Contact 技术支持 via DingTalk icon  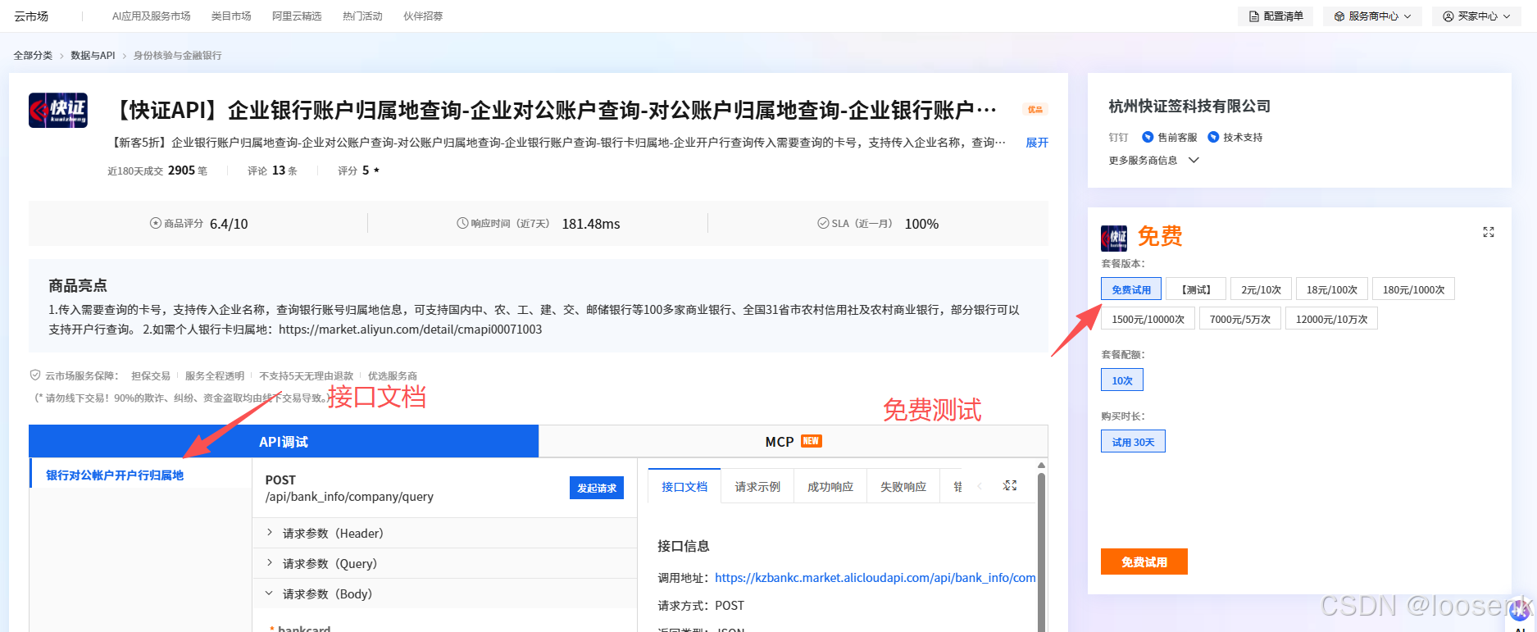point(1213,137)
